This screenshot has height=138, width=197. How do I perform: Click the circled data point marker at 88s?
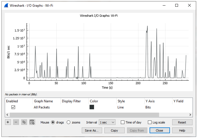pos(77,78)
